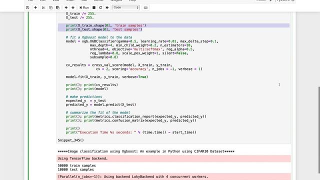Image resolution: width=320 pixels, height=180 pixels.
Task: Run the current cell
Action: [x=84, y=7]
